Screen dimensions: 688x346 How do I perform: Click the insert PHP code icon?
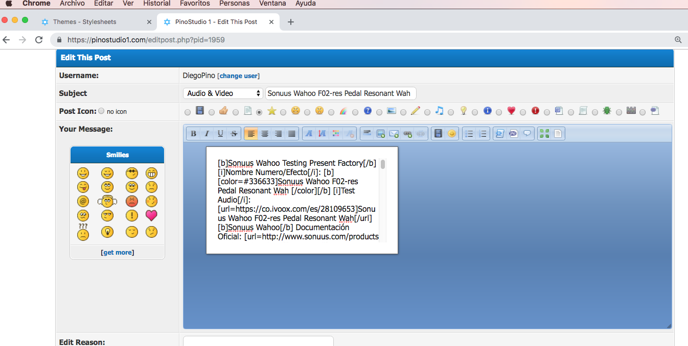tap(513, 134)
